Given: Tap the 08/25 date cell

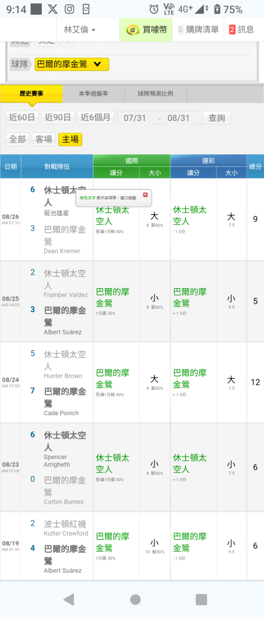Looking at the screenshot, I should tap(10, 301).
